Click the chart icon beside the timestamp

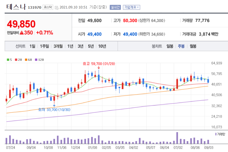(x=57, y=7)
